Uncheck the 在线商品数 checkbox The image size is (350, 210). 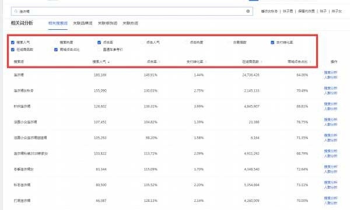point(13,50)
